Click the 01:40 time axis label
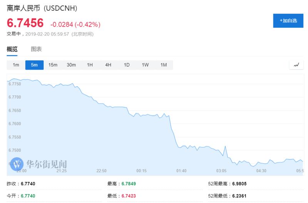308x203 pixels. (181, 171)
